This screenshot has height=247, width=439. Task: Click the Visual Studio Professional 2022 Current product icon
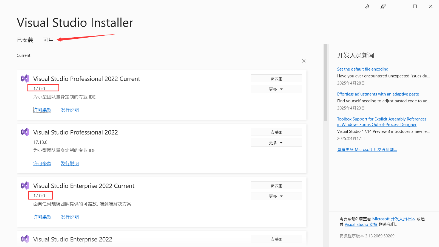pos(25,78)
